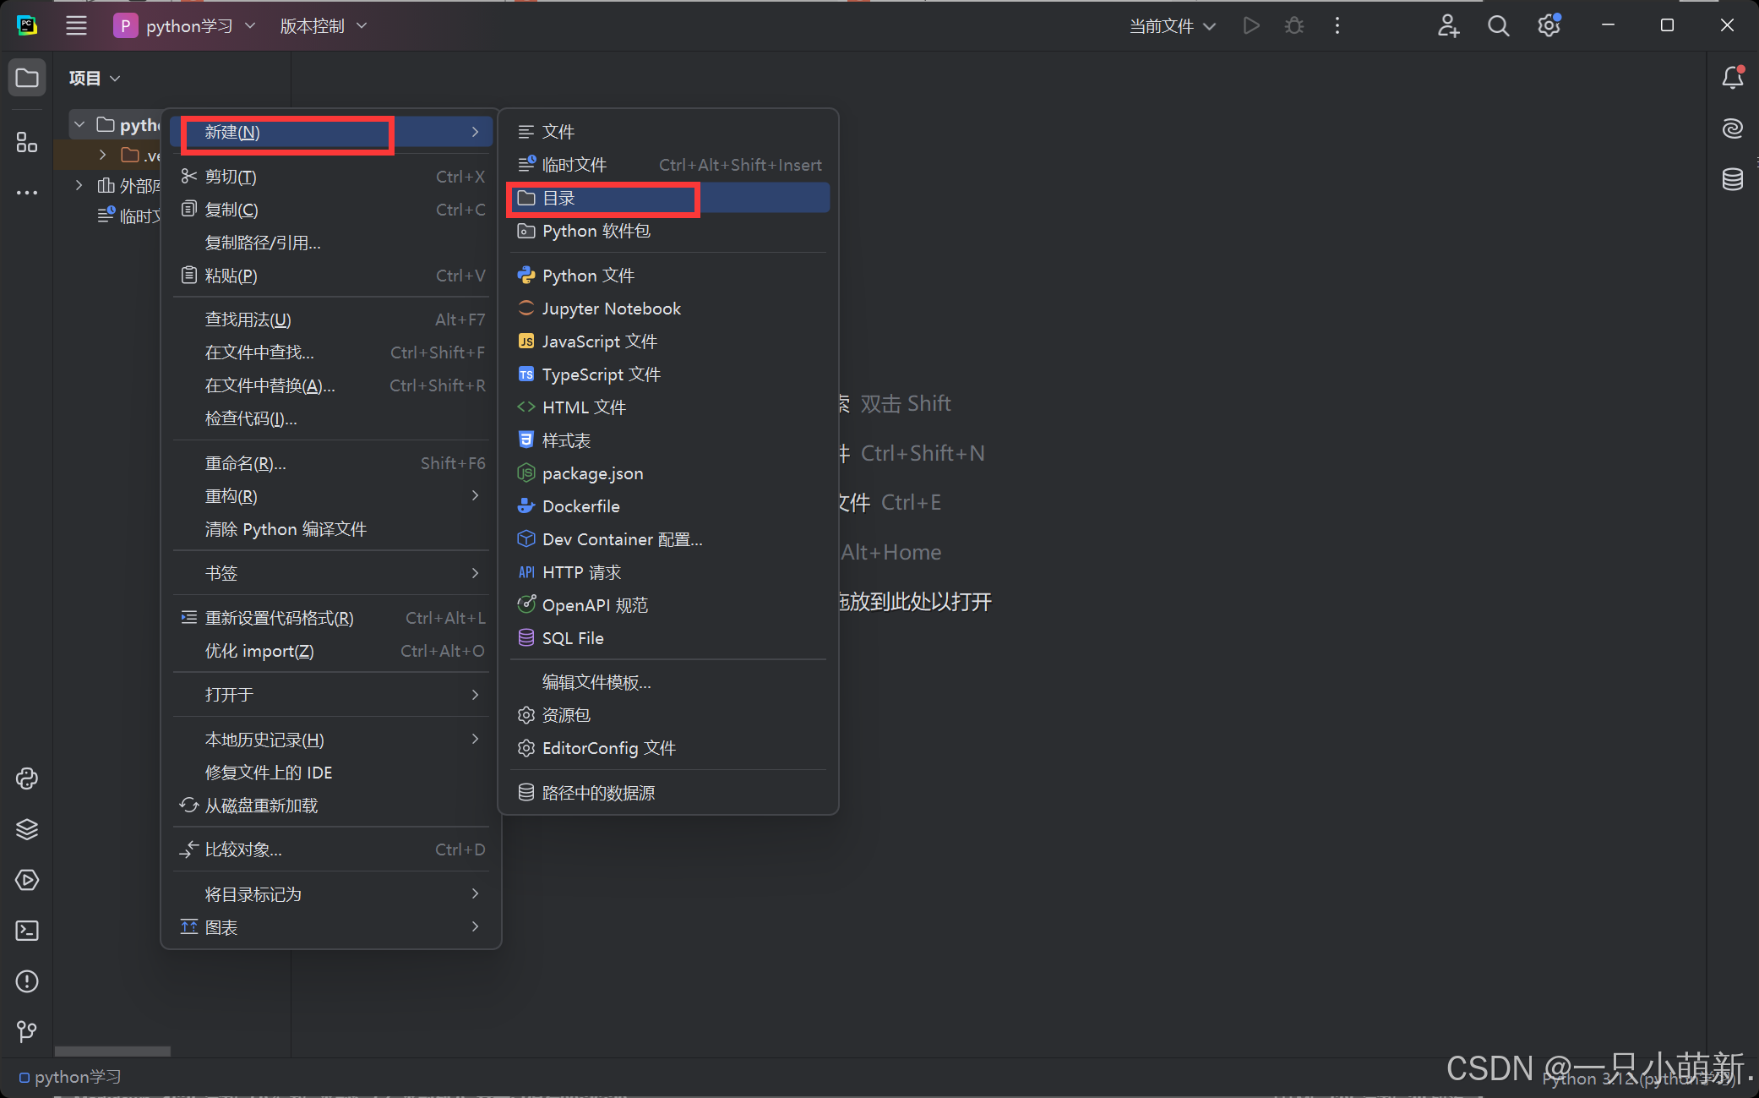
Task: Open the Python Console tool window icon
Action: click(27, 778)
